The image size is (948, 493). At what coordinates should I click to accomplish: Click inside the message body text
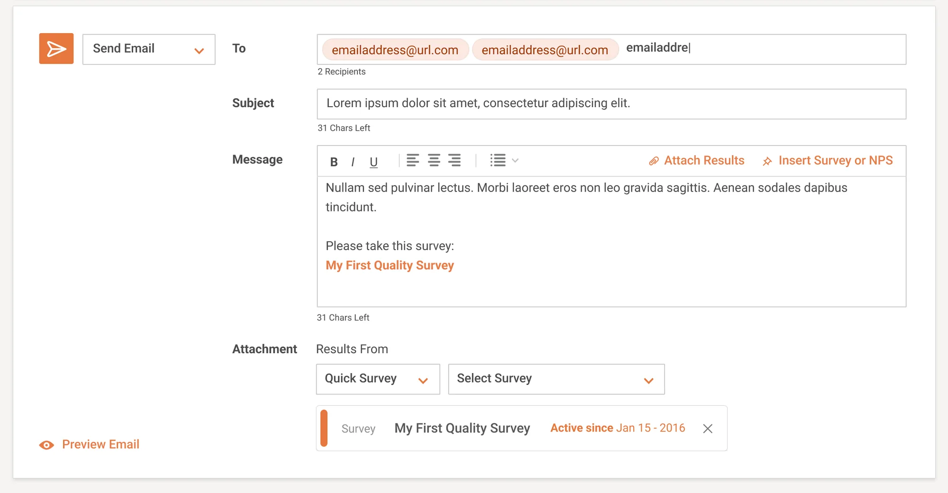pos(611,241)
